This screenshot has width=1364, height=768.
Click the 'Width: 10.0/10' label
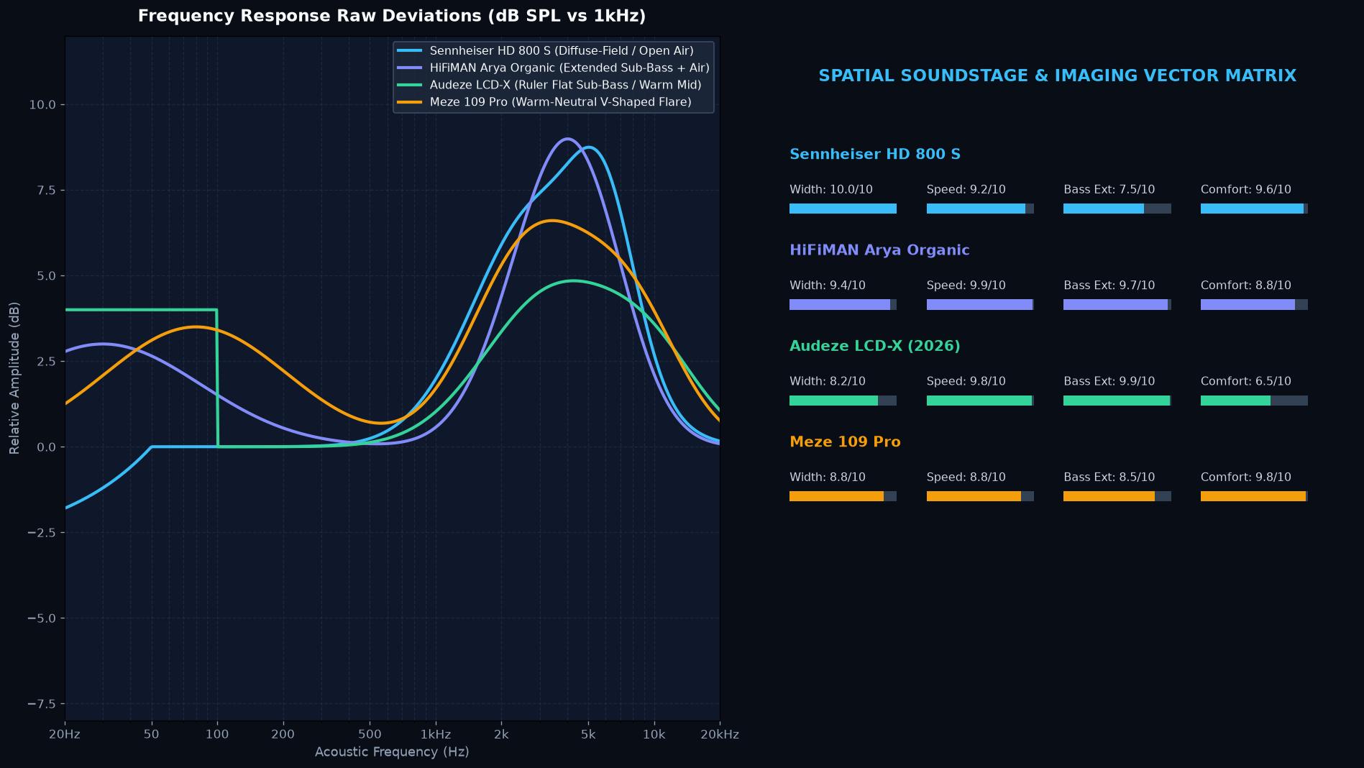831,190
